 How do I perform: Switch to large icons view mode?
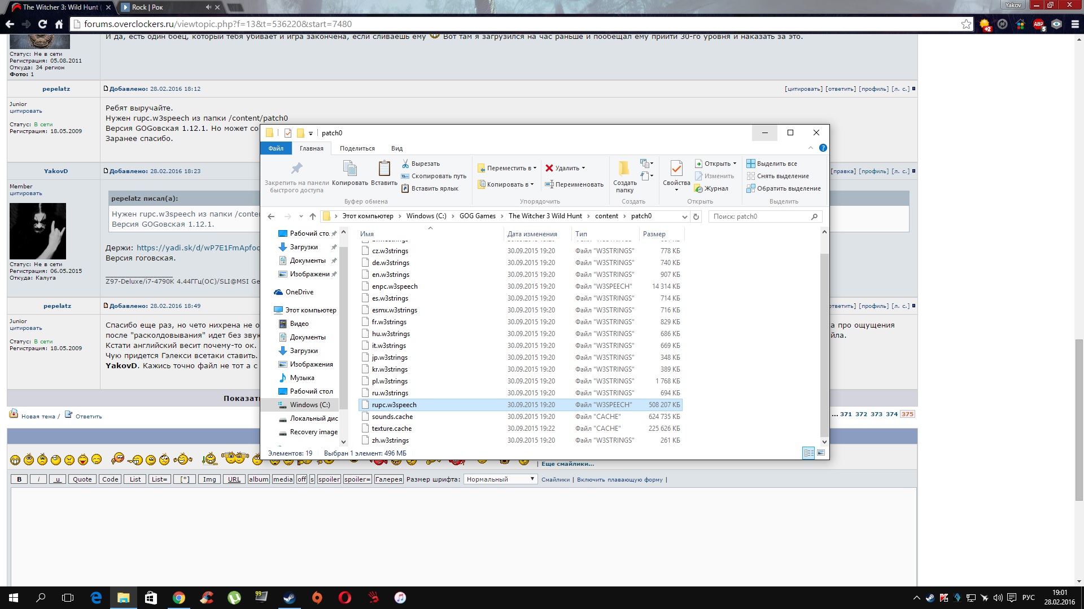tap(821, 453)
